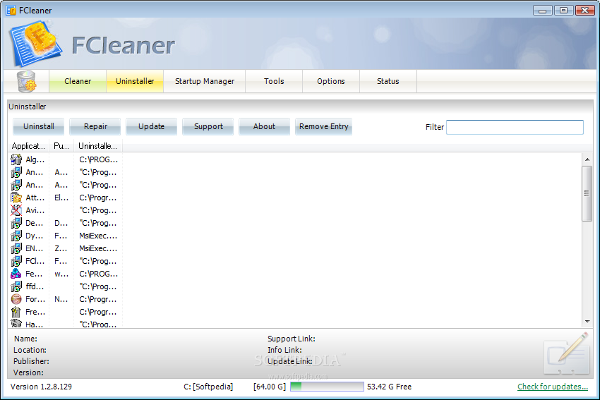This screenshot has width=600, height=400.
Task: Open the Check for updates link
Action: coord(553,387)
